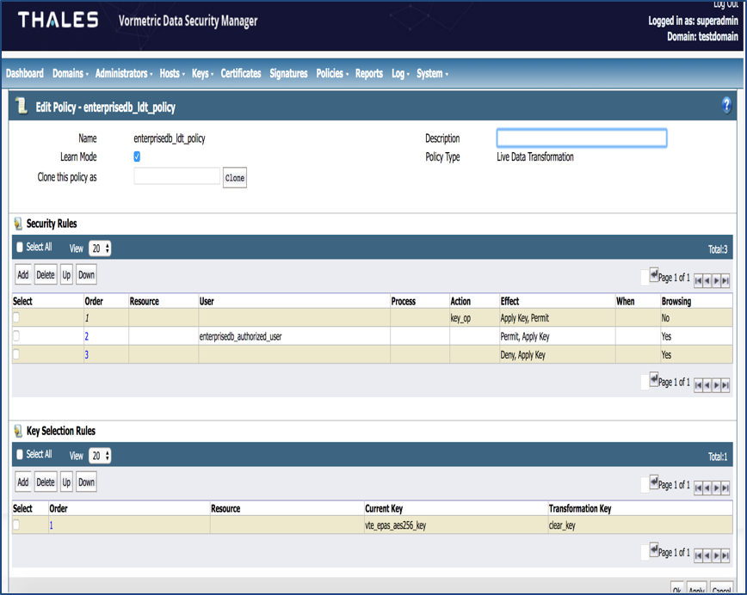Open the help question mark icon

point(727,106)
